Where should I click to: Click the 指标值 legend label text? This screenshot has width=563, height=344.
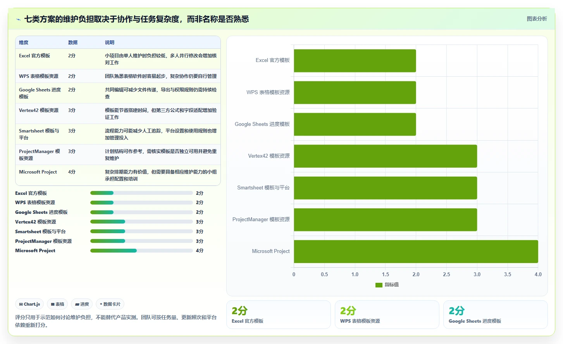point(392,285)
